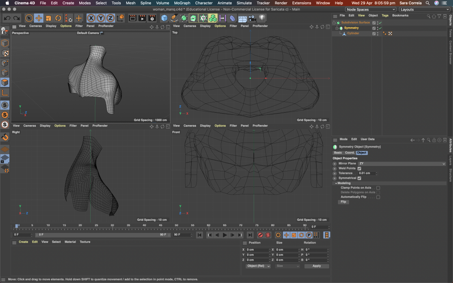The width and height of the screenshot is (453, 283).
Task: Disable the Symmetrical checkbox
Action: (x=359, y=178)
